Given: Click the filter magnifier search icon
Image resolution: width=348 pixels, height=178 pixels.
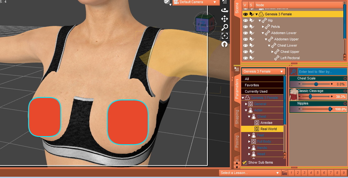Looking at the screenshot, I should pyautogui.click(x=293, y=72).
